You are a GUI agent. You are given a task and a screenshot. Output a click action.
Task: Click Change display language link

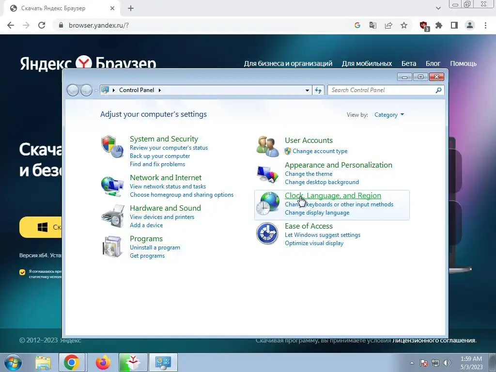317,213
